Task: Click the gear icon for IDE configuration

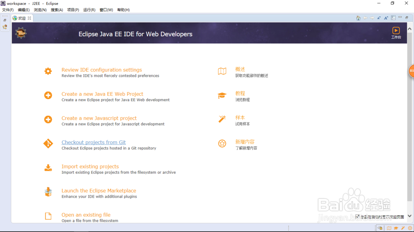Action: click(48, 71)
